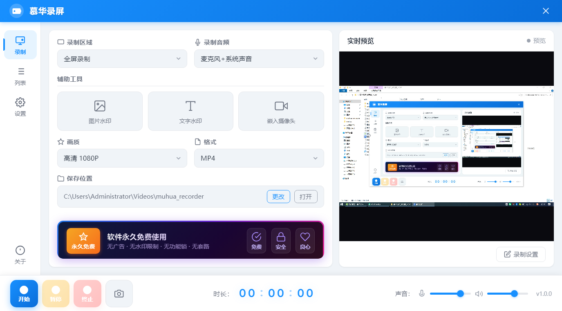Click the 00:00:00 duration timer
This screenshot has height=311, width=562.
(276, 293)
